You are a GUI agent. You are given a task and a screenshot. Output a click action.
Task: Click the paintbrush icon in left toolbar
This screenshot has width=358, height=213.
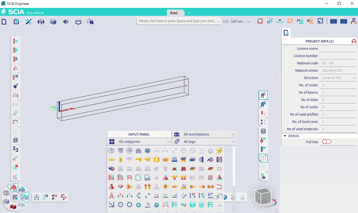point(15,86)
